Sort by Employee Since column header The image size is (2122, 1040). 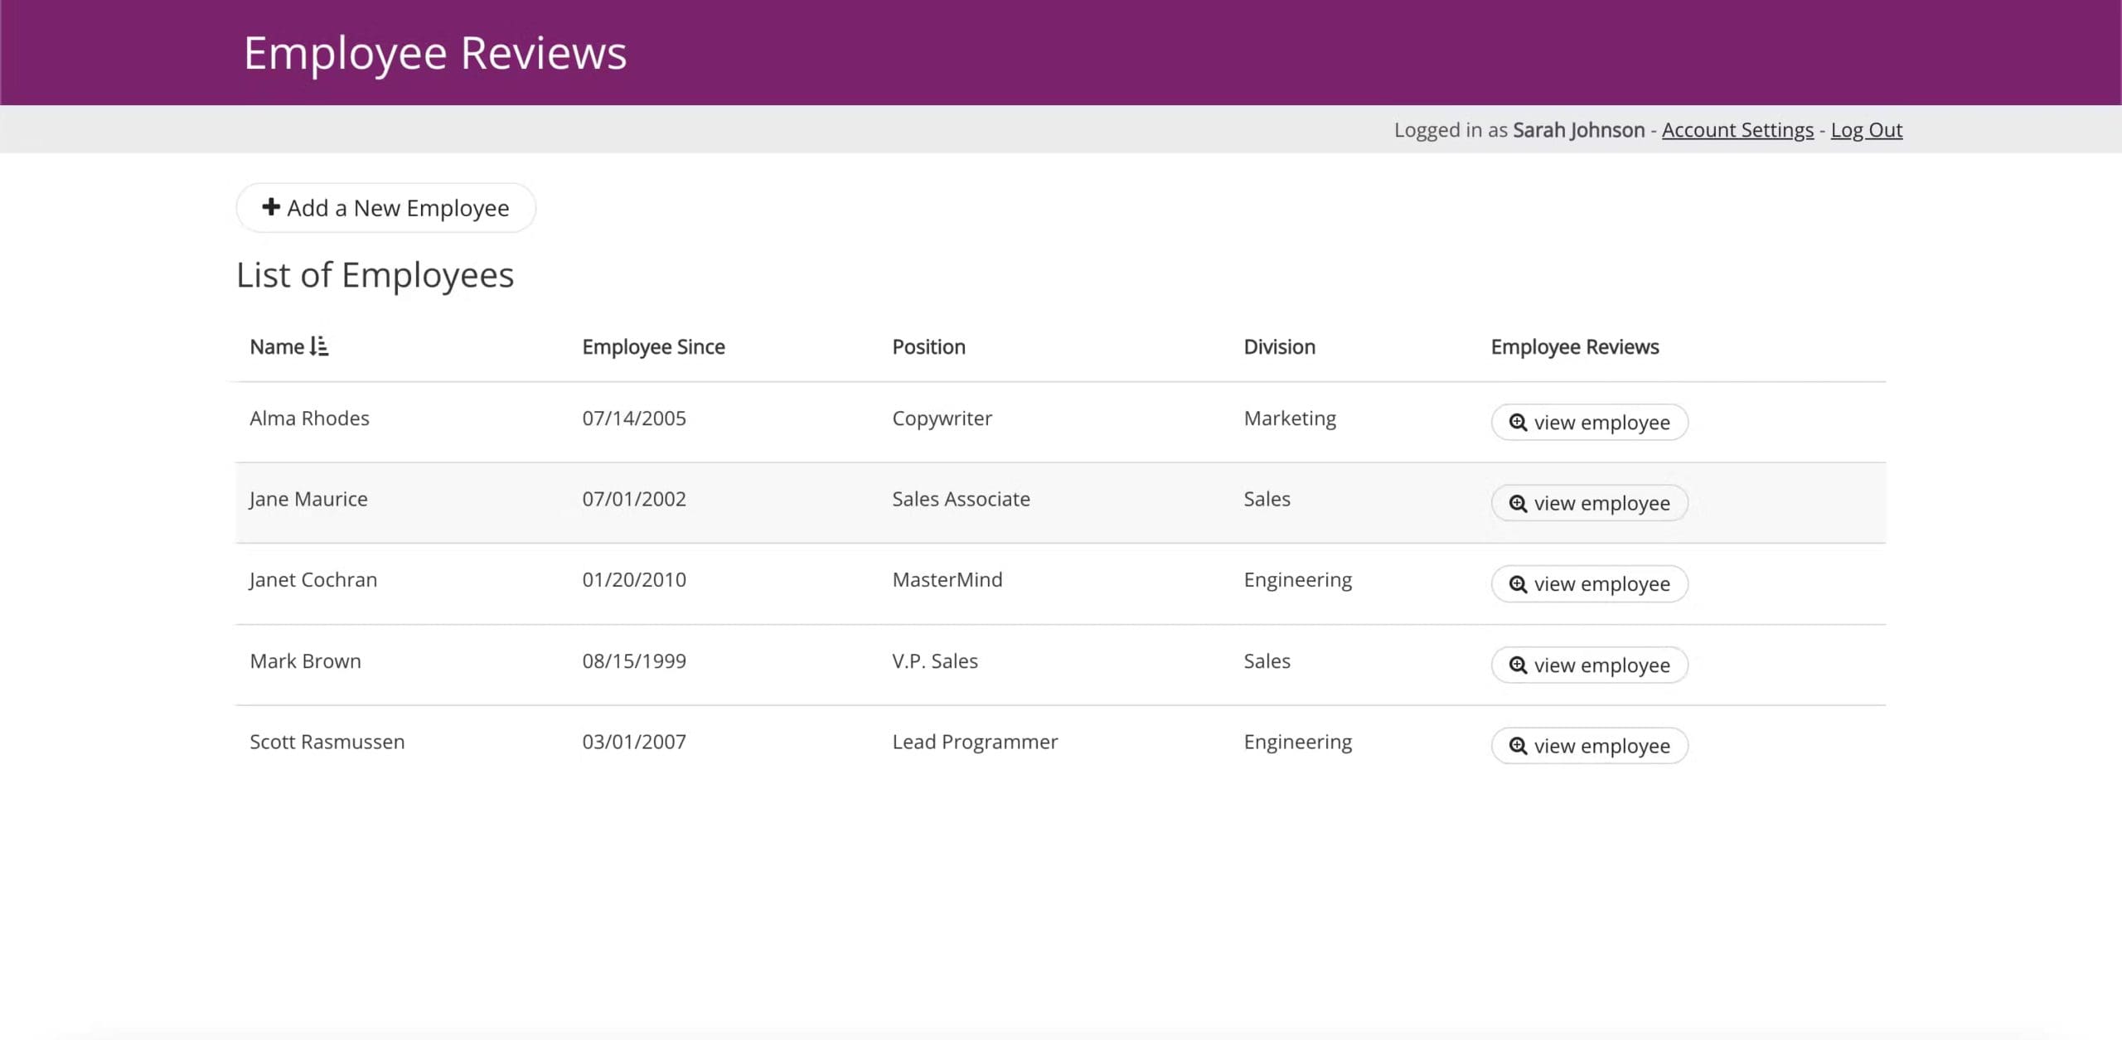(652, 347)
